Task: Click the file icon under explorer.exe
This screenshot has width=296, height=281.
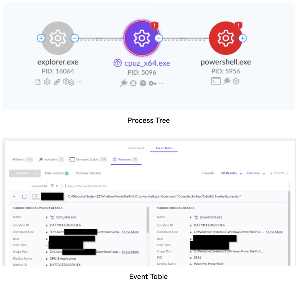Action: tap(38, 82)
